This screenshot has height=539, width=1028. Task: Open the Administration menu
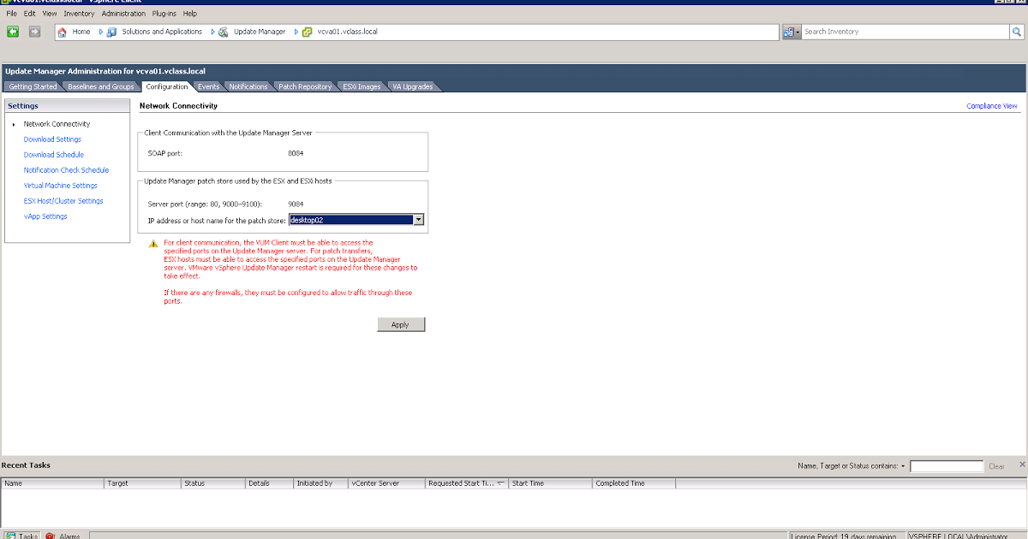(123, 14)
